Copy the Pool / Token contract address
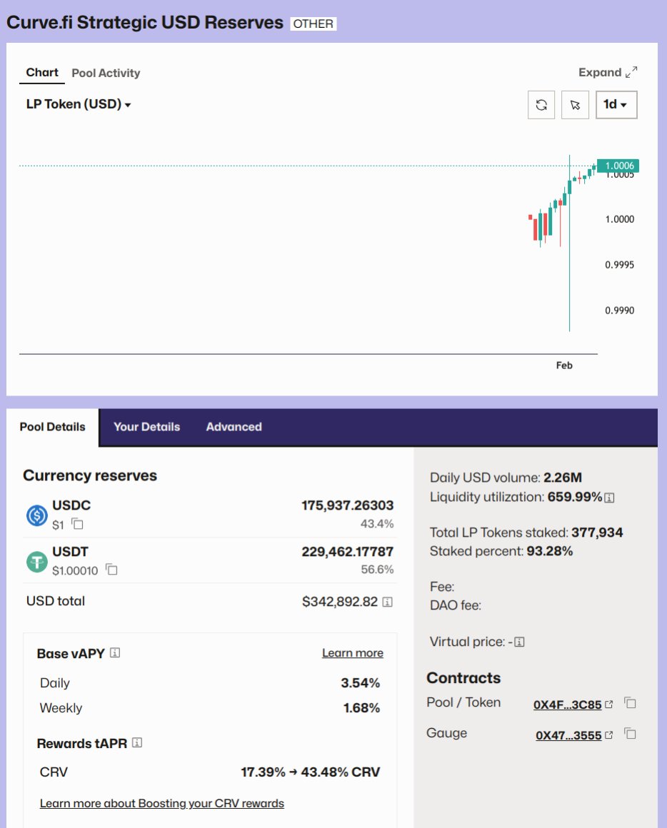667x828 pixels. tap(630, 703)
